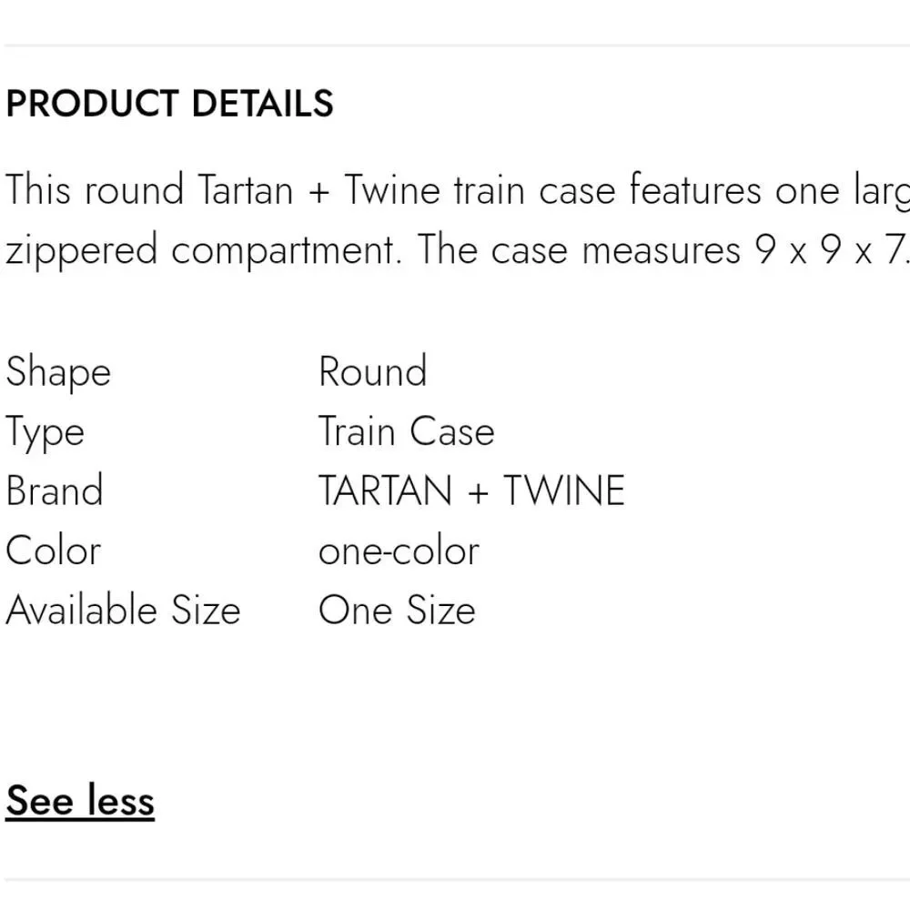Select the Brand attribute label
Image resolution: width=910 pixels, height=910 pixels.
(55, 490)
